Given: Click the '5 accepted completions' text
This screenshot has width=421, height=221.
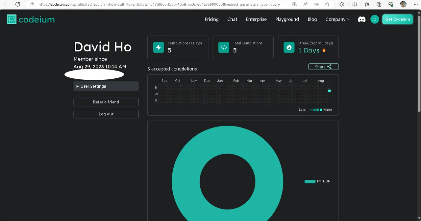Looking at the screenshot, I should tap(172, 69).
